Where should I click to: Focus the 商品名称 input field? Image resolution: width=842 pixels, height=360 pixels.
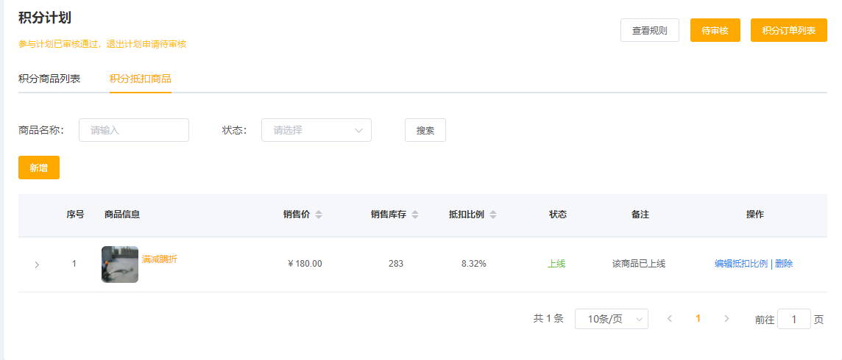click(x=134, y=130)
